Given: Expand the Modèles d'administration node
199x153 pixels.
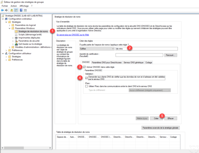Looking at the screenshot, I should tap(10, 47).
